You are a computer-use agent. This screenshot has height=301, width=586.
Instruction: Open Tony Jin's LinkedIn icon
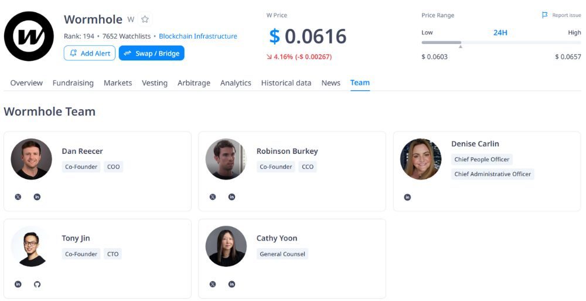click(18, 284)
